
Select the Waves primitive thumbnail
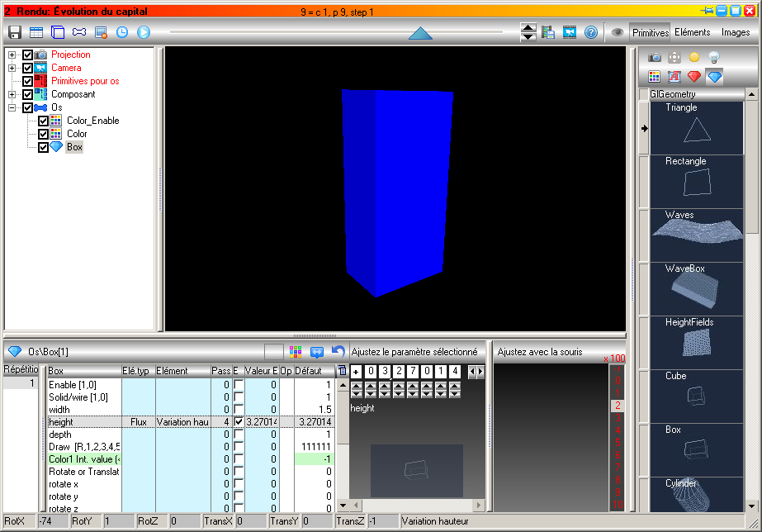pos(697,235)
